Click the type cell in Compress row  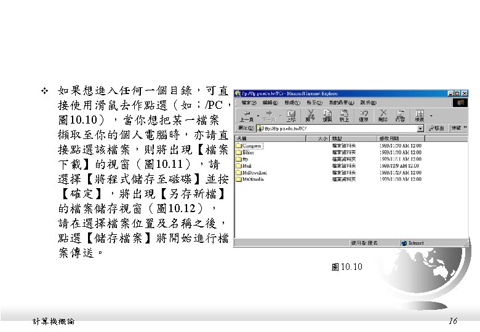(x=344, y=146)
